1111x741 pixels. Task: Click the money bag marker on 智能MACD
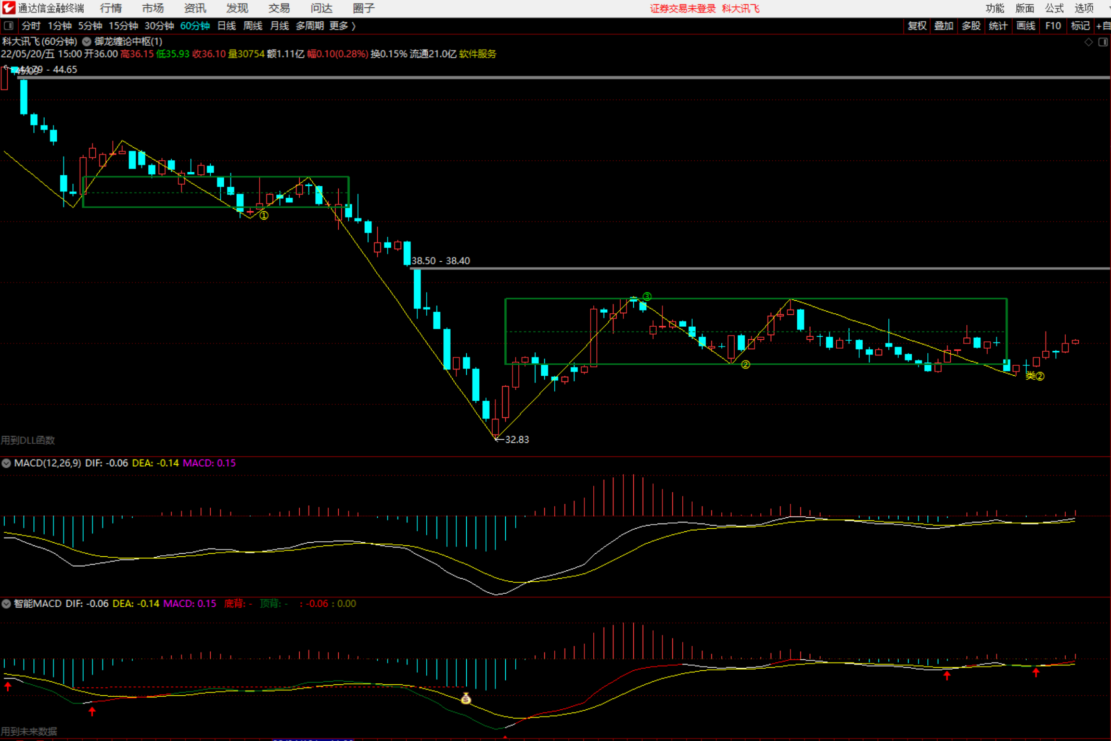coord(466,698)
